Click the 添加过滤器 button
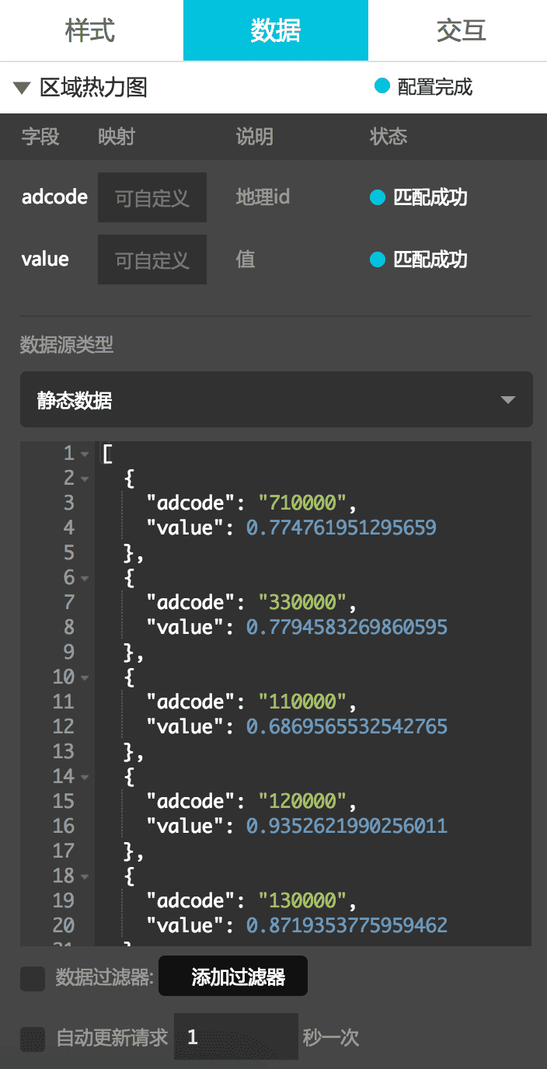547x1069 pixels. [233, 977]
